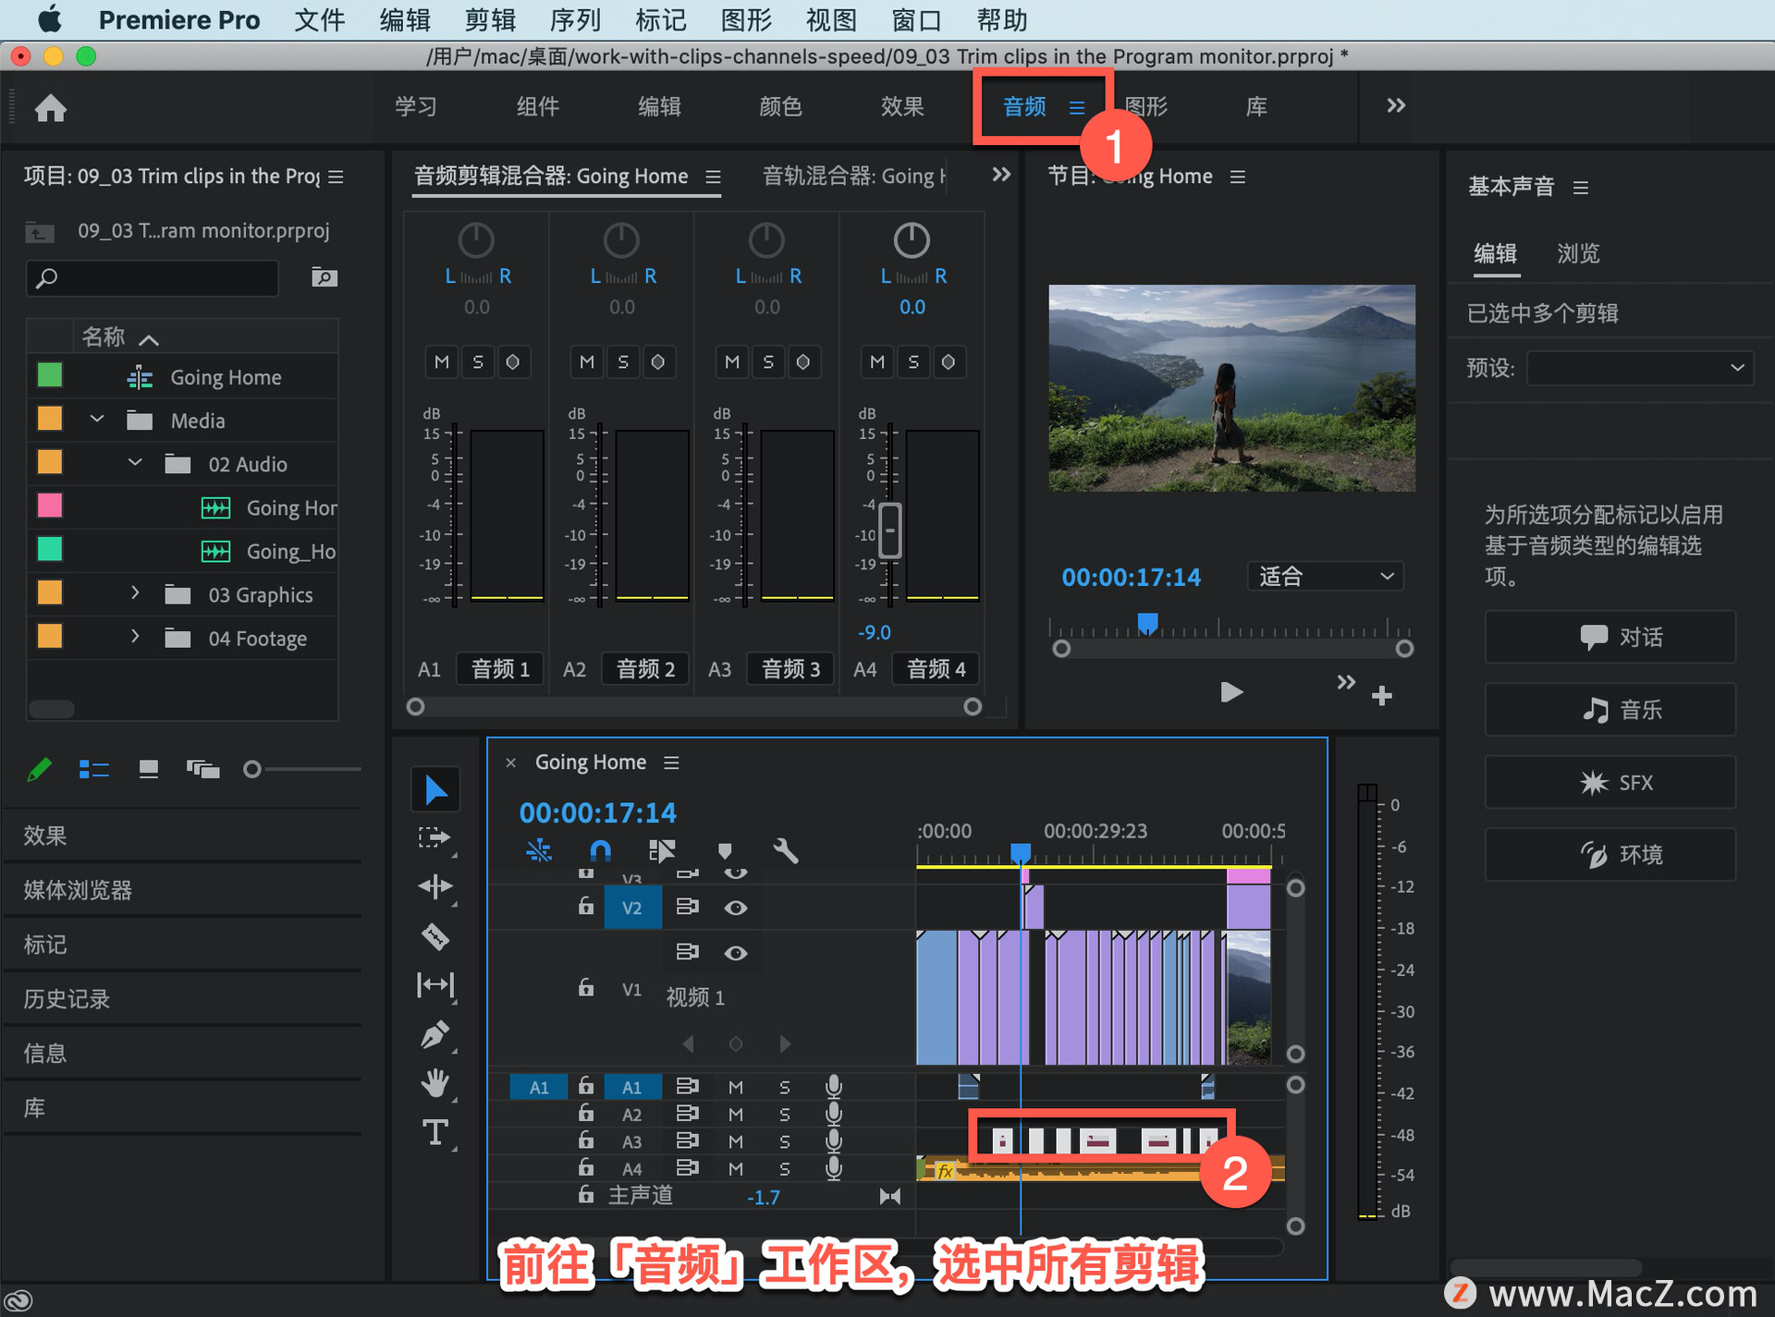The width and height of the screenshot is (1775, 1317).
Task: Open the 序列 menu
Action: [x=574, y=19]
